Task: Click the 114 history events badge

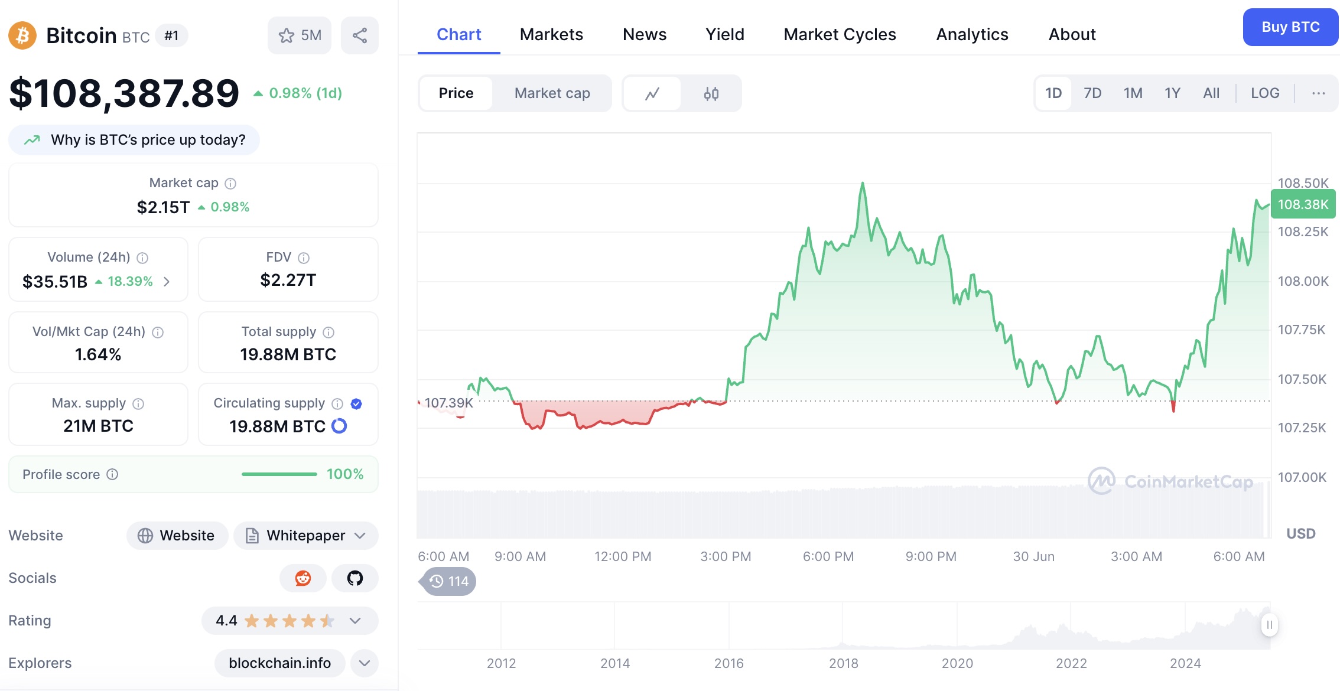Action: pyautogui.click(x=449, y=582)
